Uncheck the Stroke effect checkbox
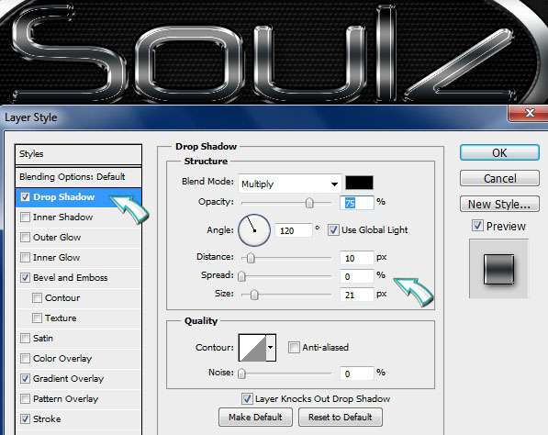 pyautogui.click(x=25, y=418)
